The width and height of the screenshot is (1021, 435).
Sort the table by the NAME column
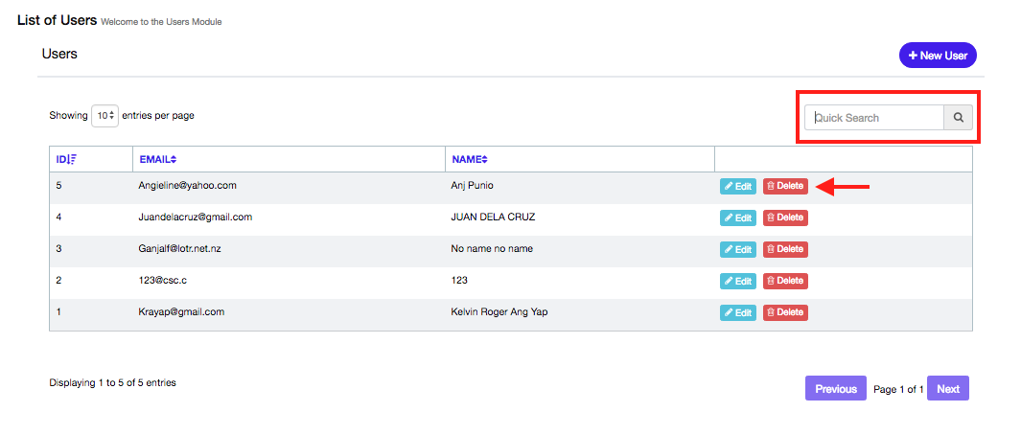point(484,159)
